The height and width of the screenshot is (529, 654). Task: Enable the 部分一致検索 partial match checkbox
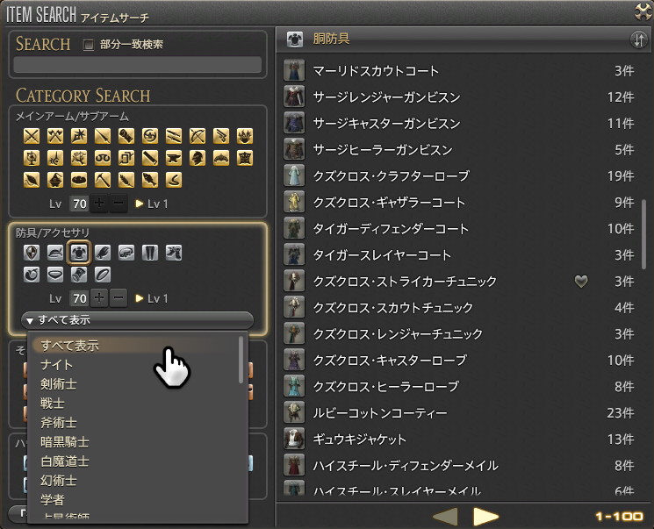click(x=89, y=45)
